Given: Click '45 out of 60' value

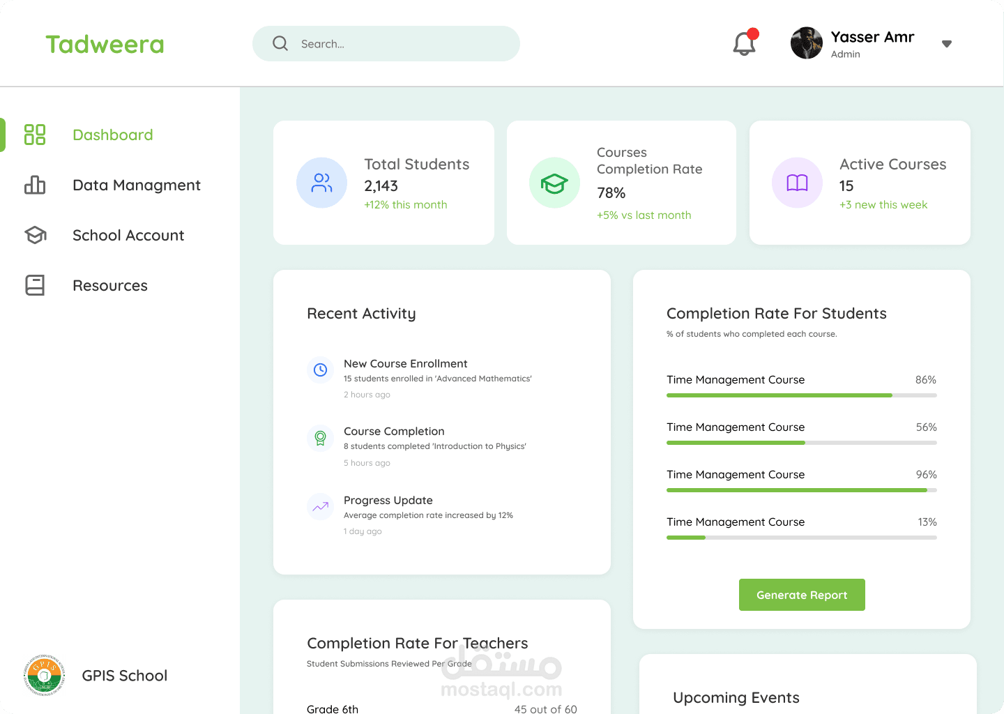Looking at the screenshot, I should point(546,708).
